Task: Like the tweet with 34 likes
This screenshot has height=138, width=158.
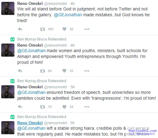Action: [64, 107]
